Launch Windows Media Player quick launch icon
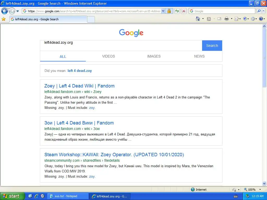 pos(43,196)
